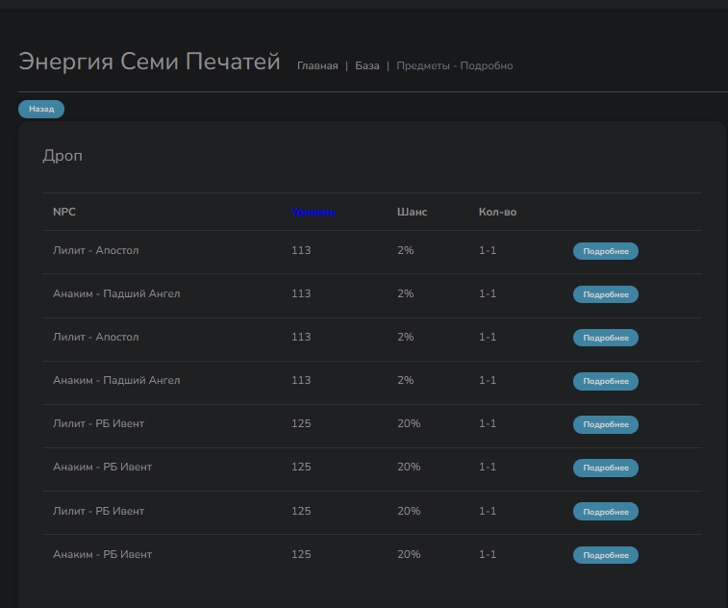This screenshot has height=608, width=728.
Task: Open Подробнее for second Лилит - РБ Ивент row
Action: pyautogui.click(x=605, y=511)
